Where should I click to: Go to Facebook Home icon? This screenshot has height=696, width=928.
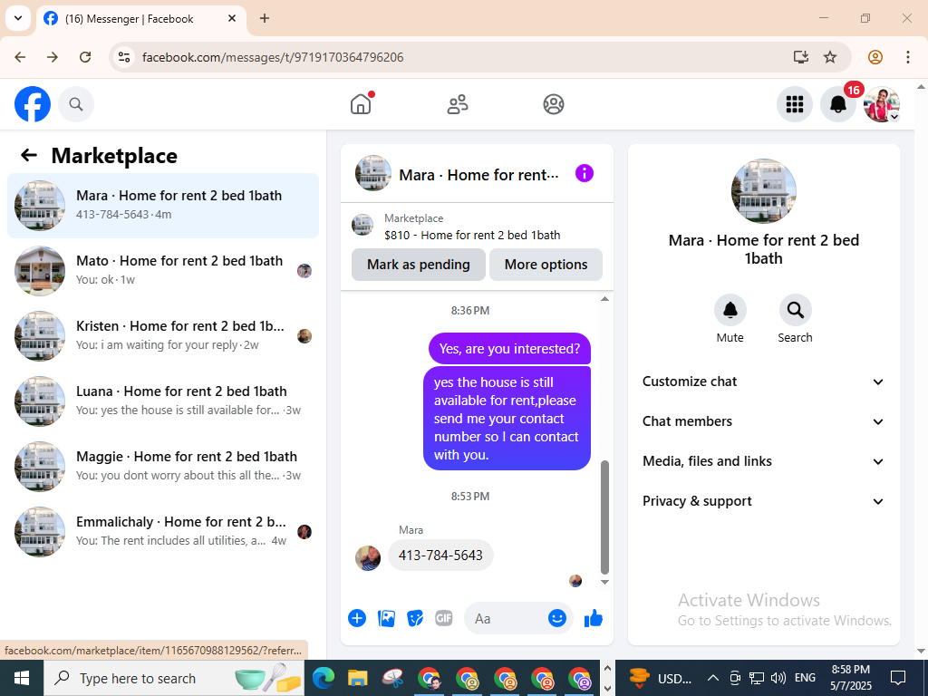tap(361, 104)
